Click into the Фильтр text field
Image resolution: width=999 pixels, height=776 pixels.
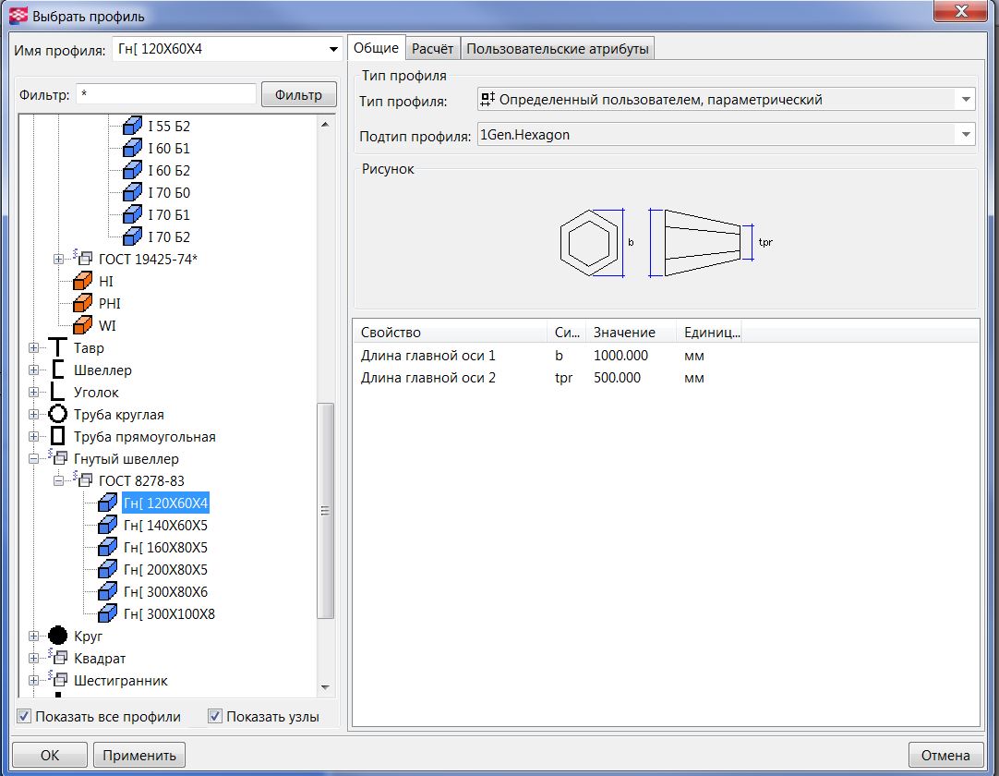tap(165, 94)
